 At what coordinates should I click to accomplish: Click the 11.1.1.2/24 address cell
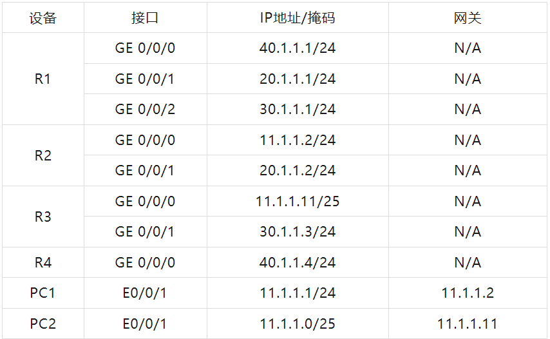tap(298, 140)
